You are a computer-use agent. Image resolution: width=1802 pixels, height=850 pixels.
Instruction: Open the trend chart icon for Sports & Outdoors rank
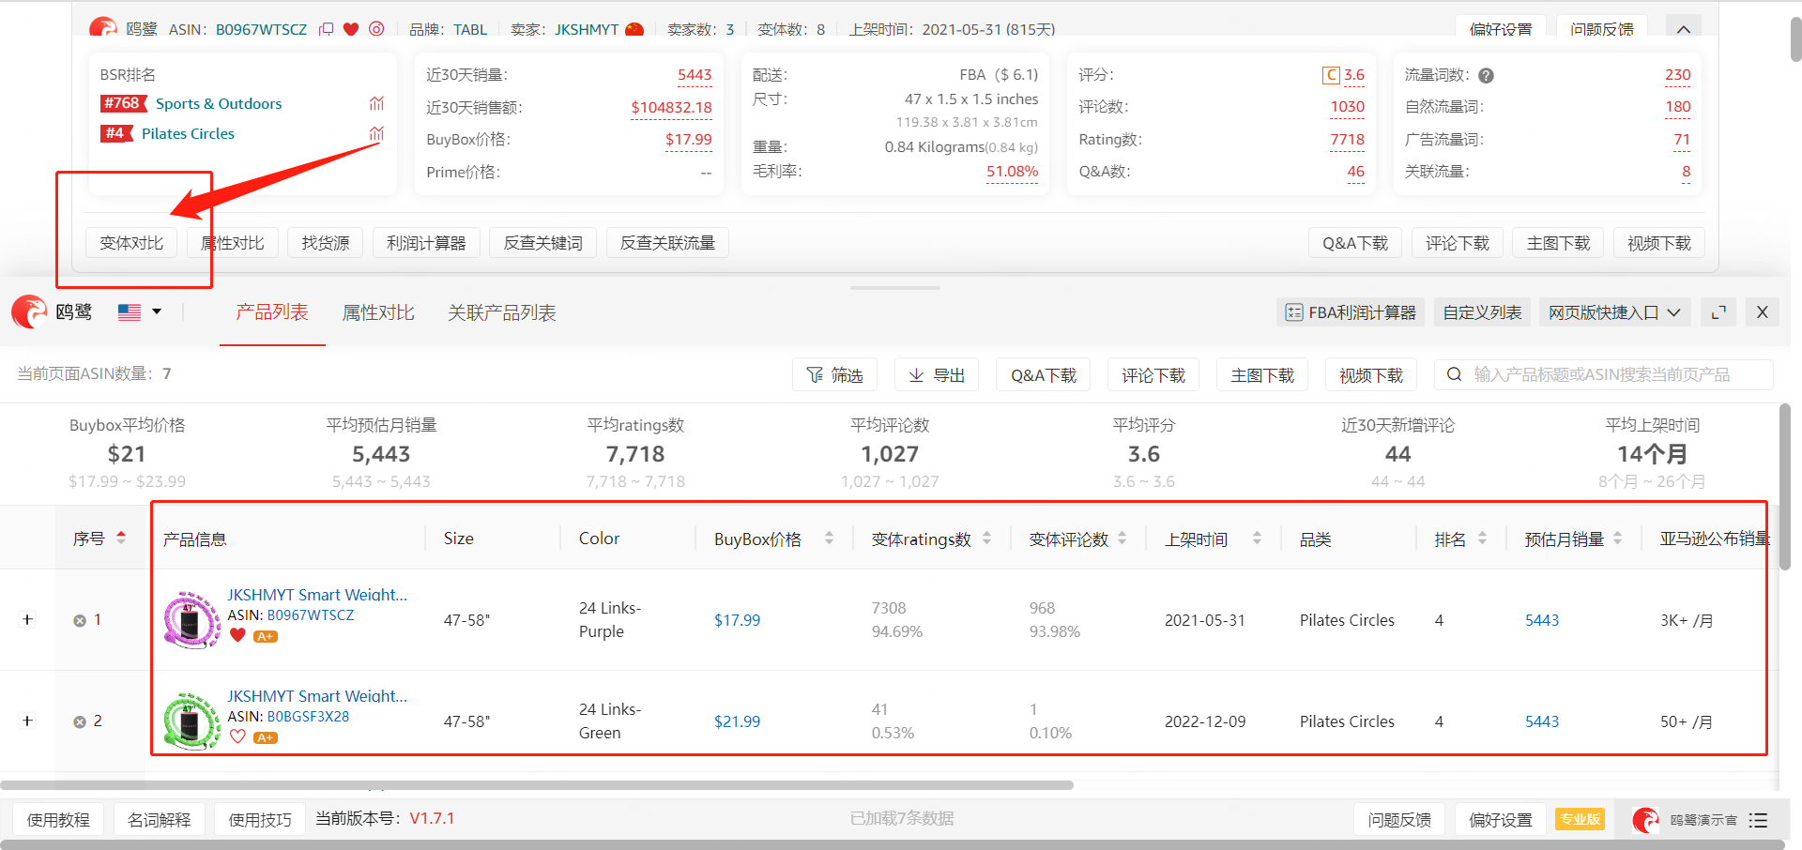pyautogui.click(x=376, y=103)
